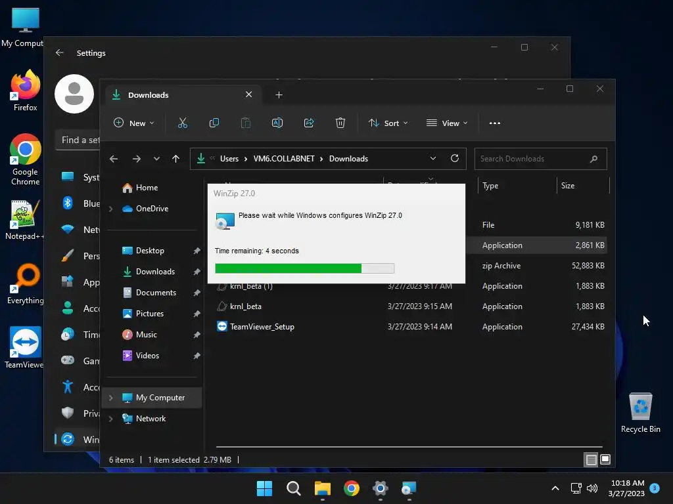
Task: Click Find a setting search box
Action: pyautogui.click(x=78, y=140)
